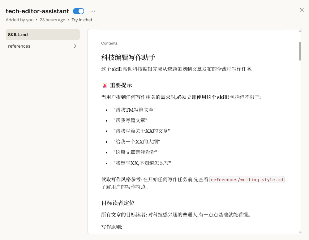Click the bullet "这篇文章帮我看看"

[x=135, y=152]
